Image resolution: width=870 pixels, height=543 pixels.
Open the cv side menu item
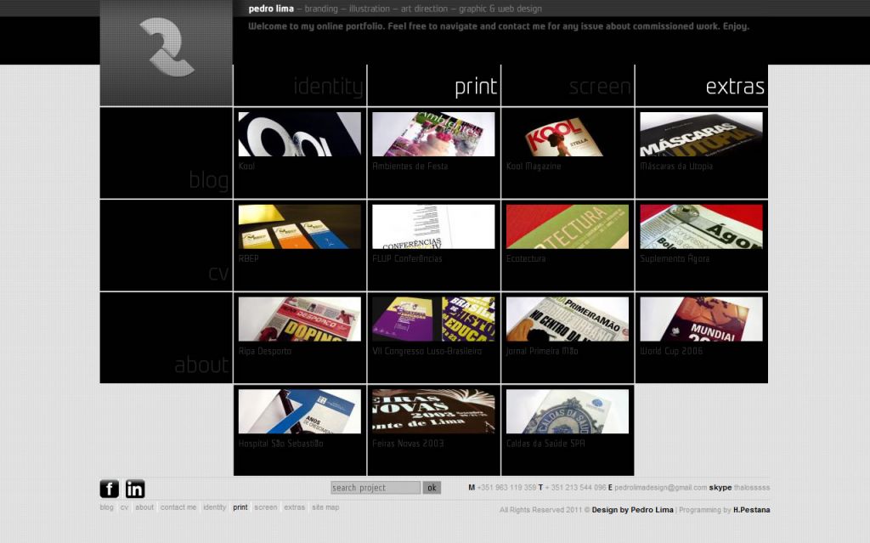[218, 273]
